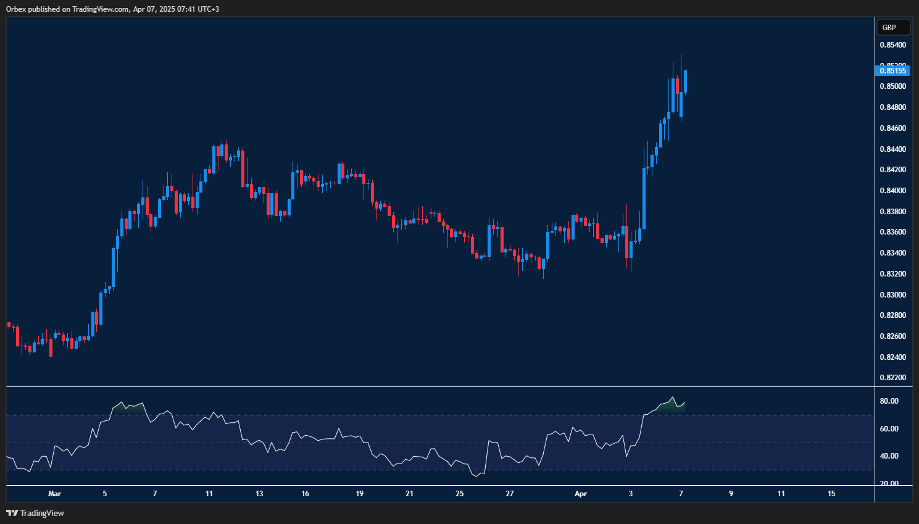Open the GBP currency selector
This screenshot has height=524, width=919.
click(892, 27)
